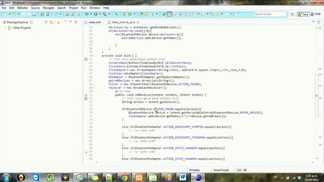The image size is (324, 182).
Task: Open the Search menu
Action: coord(62,8)
